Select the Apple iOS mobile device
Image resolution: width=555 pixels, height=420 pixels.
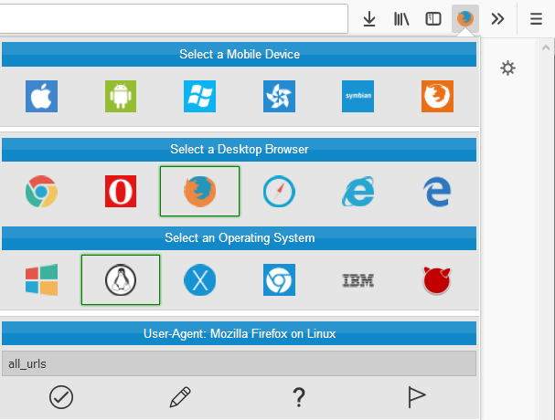click(x=41, y=96)
